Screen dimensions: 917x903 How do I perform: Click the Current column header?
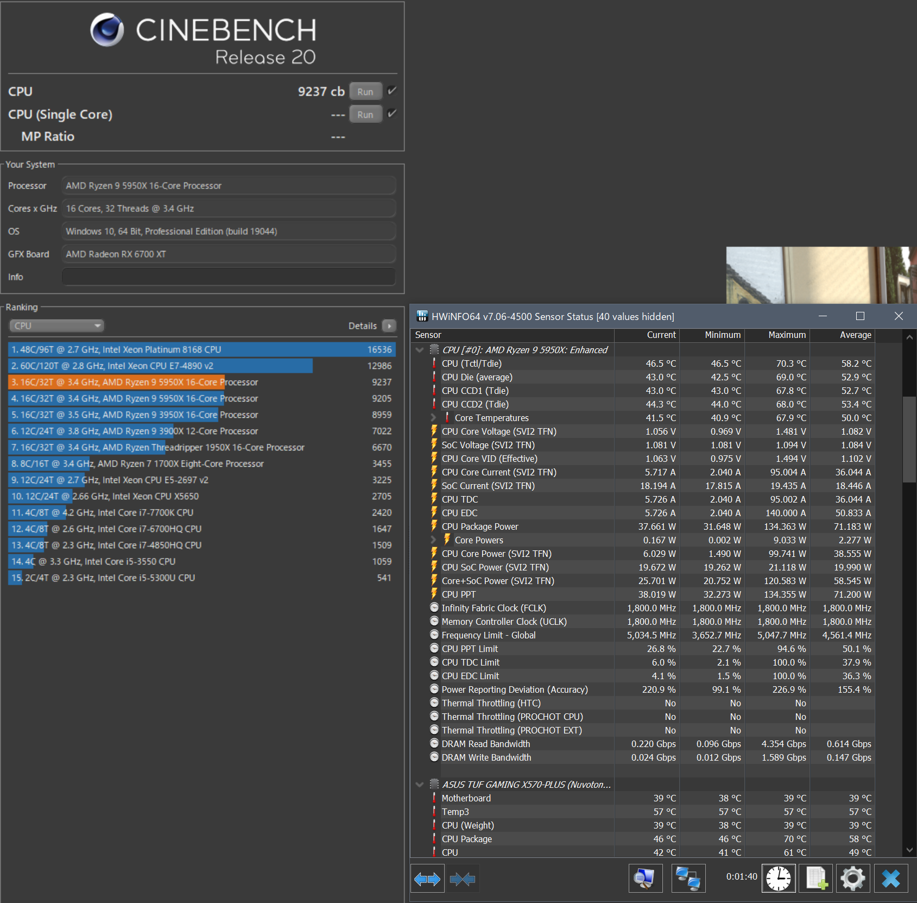(647, 335)
